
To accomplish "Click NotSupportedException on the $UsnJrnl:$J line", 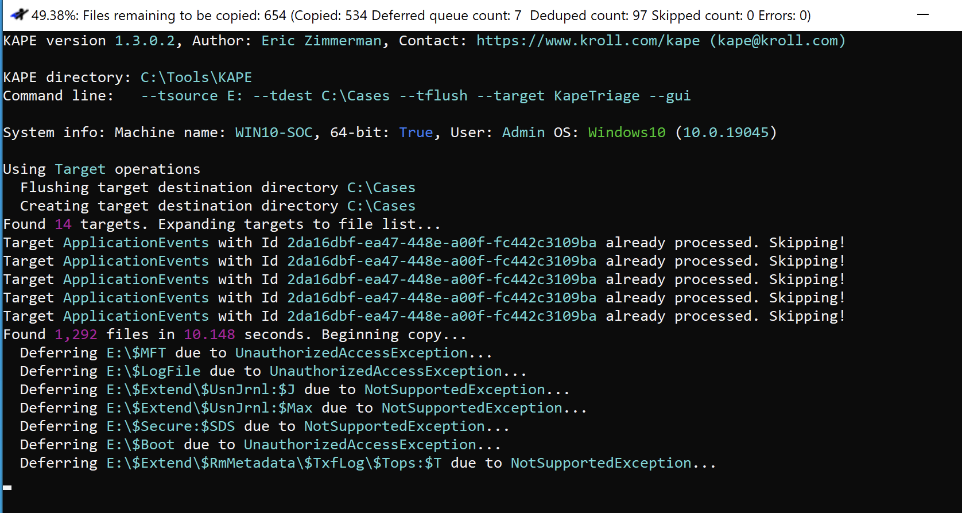I will click(455, 390).
